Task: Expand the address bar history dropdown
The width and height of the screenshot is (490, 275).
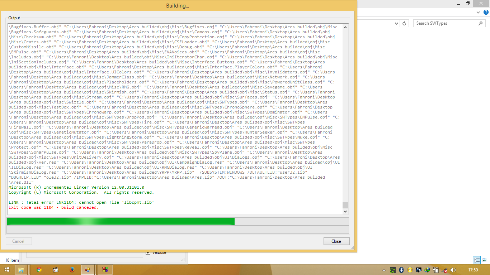Action: point(396,23)
